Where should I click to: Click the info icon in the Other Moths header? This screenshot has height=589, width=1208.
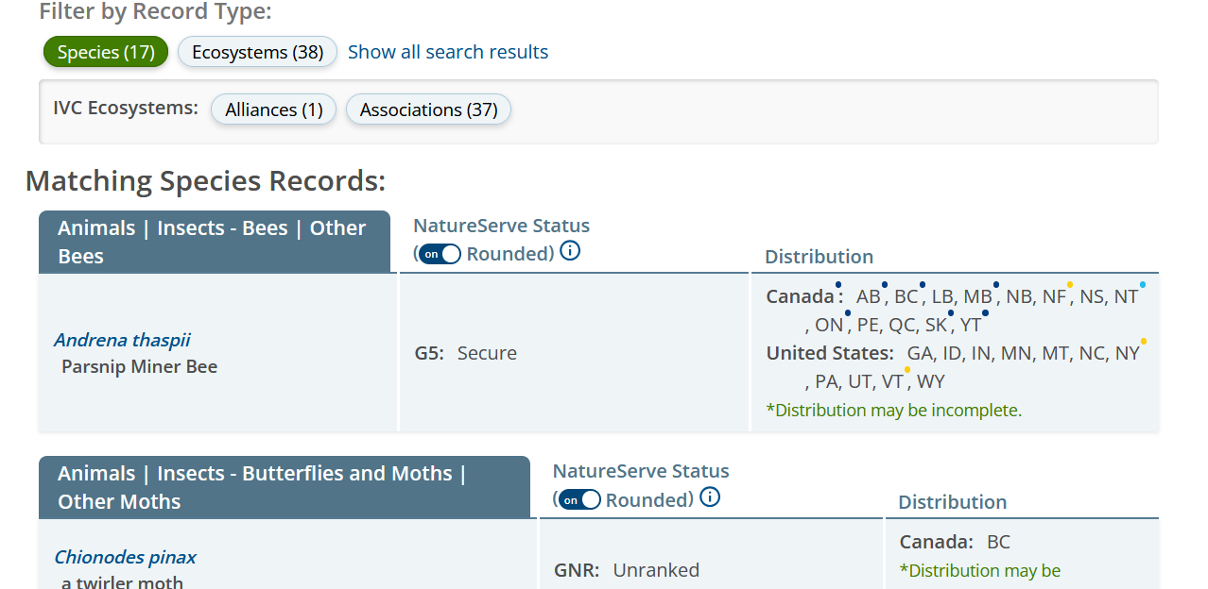pos(710,497)
